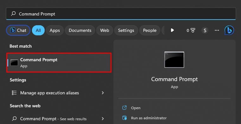Launch the Bing icon at top right
This screenshot has width=241, height=124.
[229, 30]
